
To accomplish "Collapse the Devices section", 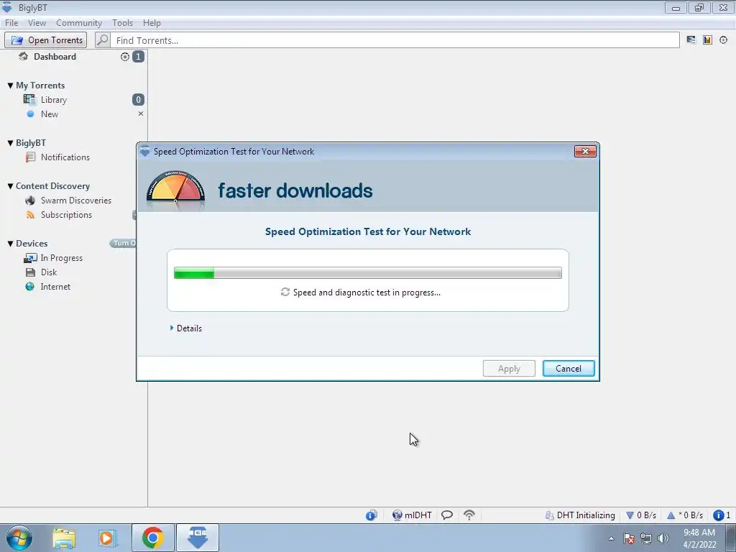I will [x=10, y=243].
